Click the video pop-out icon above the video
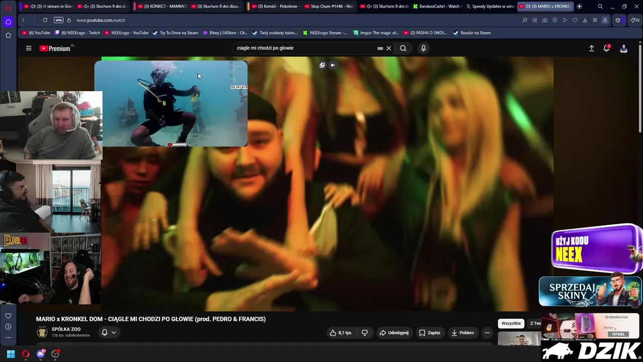 tap(322, 65)
